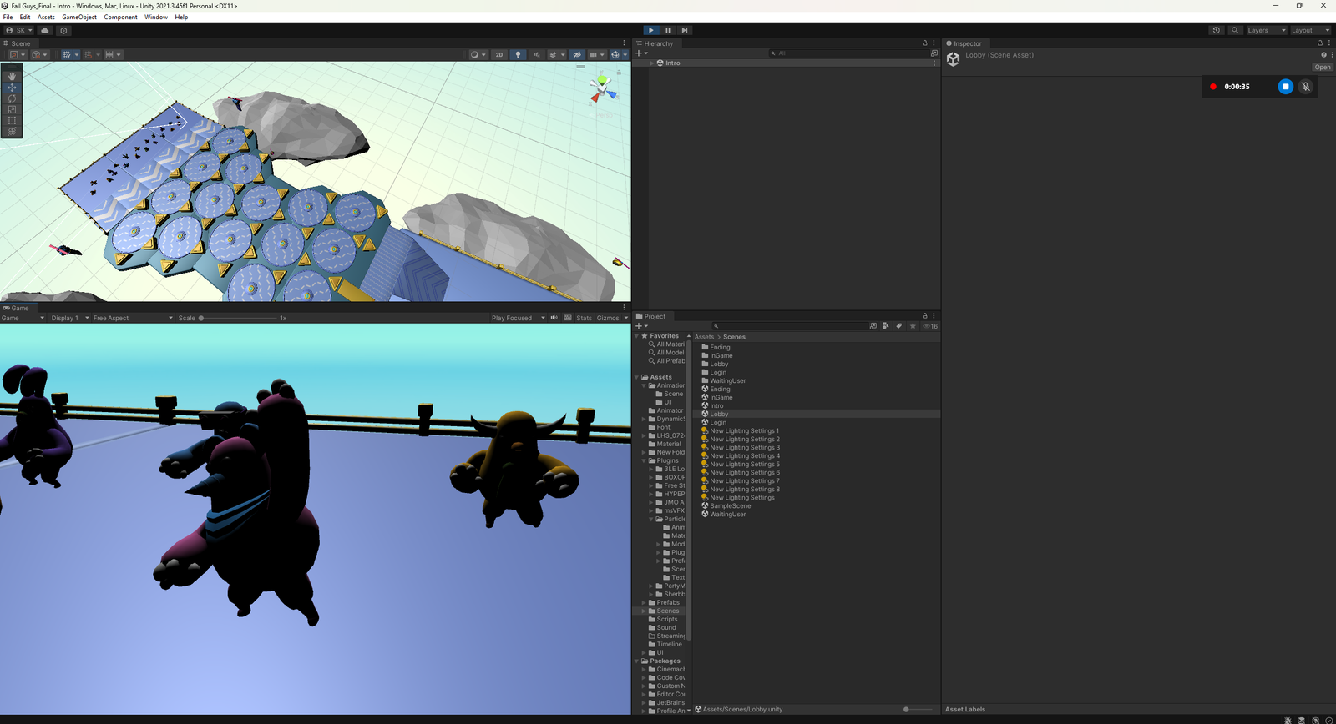Open the Undo History clock icon
The height and width of the screenshot is (724, 1336).
click(1217, 30)
